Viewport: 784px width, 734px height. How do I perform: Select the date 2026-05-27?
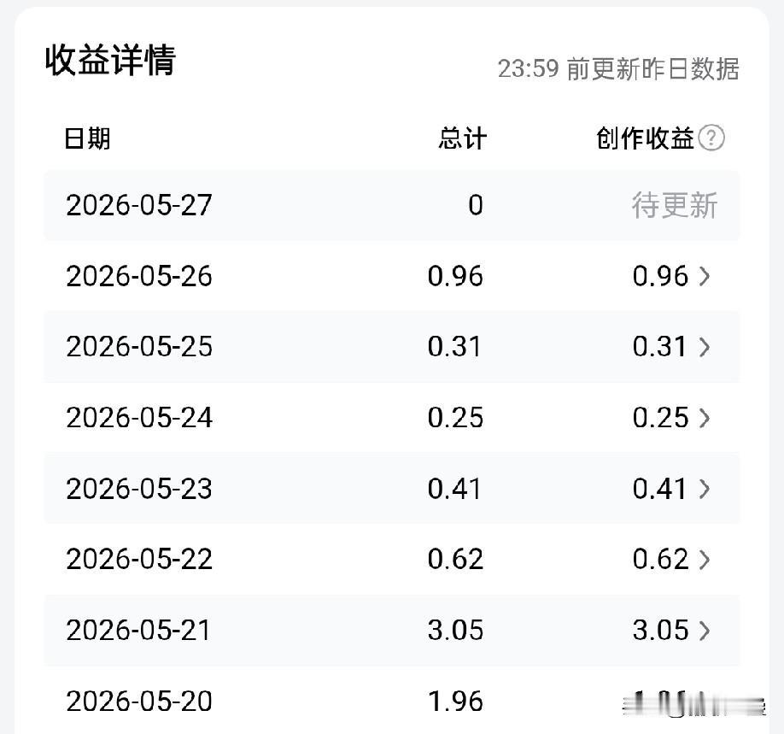(139, 205)
